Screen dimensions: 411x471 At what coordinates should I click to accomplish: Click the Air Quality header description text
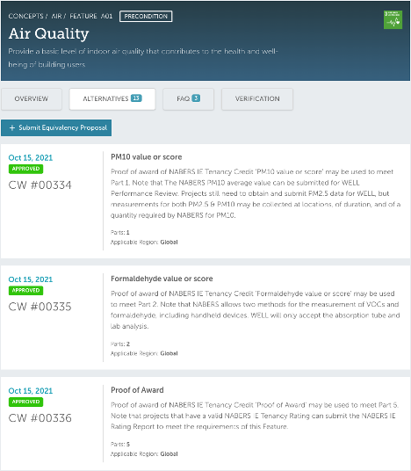pyautogui.click(x=143, y=58)
